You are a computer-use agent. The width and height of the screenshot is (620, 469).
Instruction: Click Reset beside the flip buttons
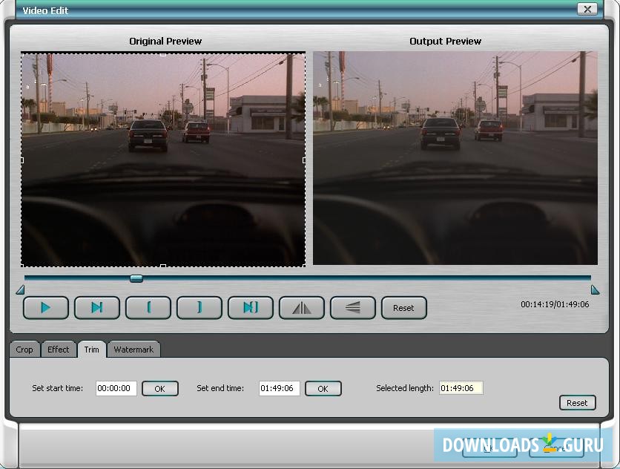coord(403,307)
